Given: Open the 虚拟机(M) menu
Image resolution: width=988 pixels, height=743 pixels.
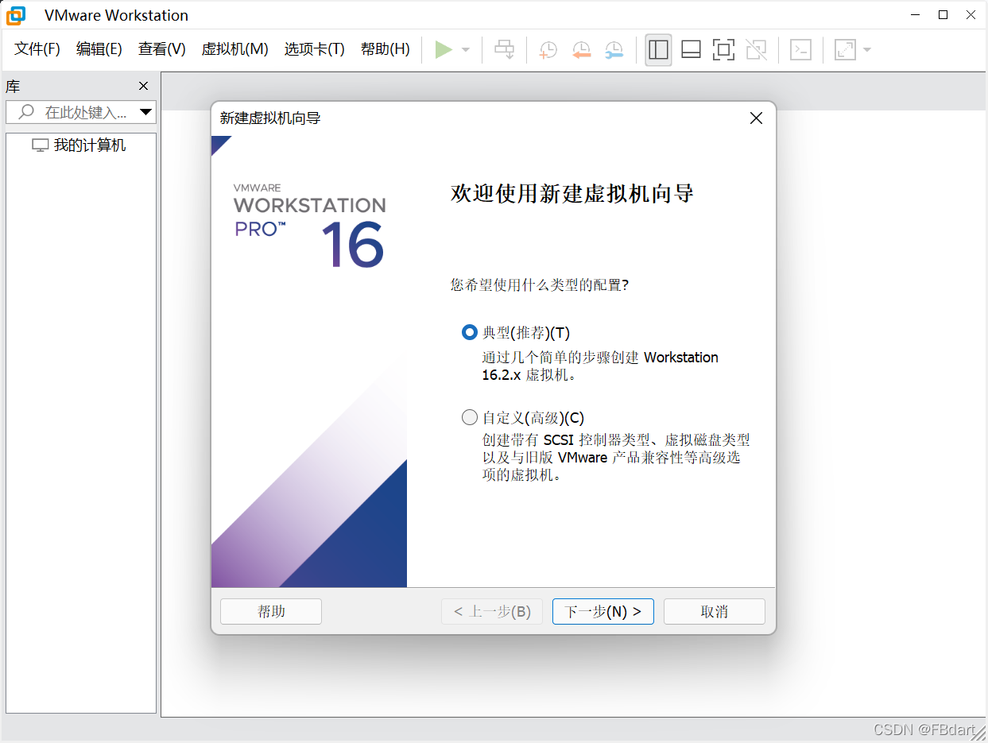Looking at the screenshot, I should coord(235,49).
